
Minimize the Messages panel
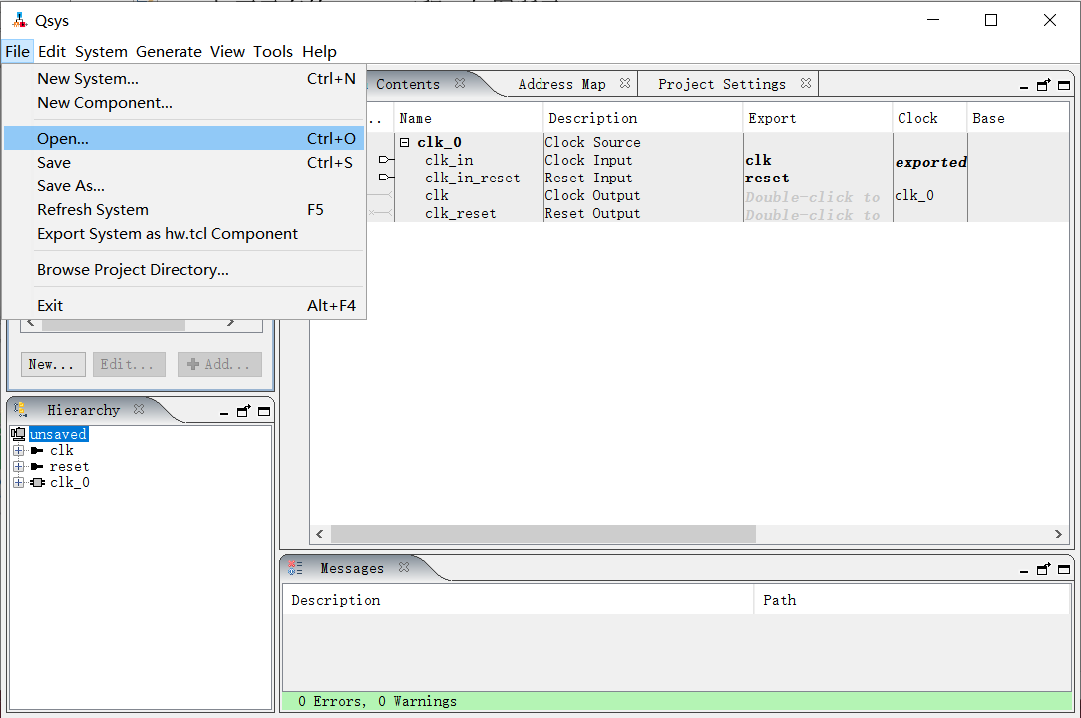tap(1025, 571)
